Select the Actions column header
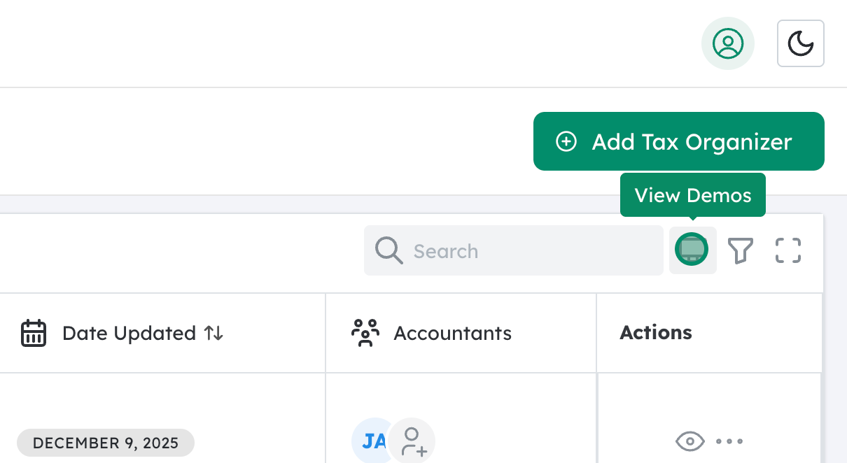The width and height of the screenshot is (847, 463). coord(656,333)
